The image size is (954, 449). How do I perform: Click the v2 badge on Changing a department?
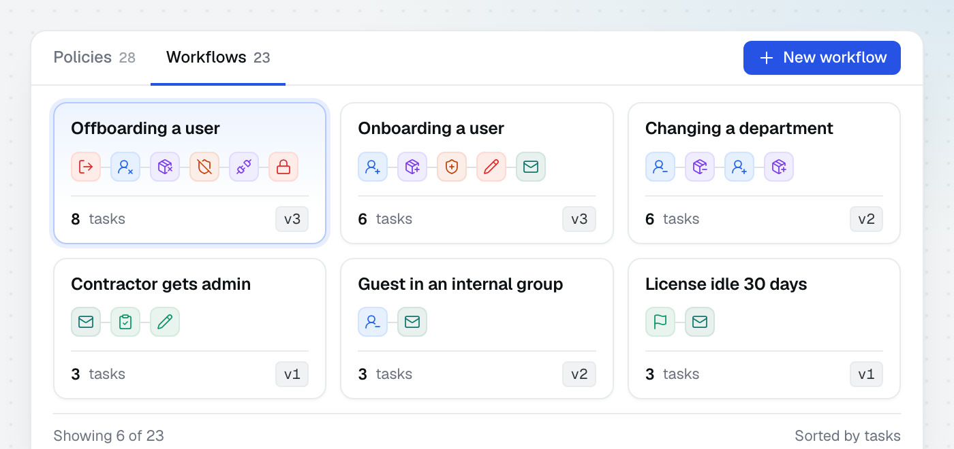click(867, 219)
